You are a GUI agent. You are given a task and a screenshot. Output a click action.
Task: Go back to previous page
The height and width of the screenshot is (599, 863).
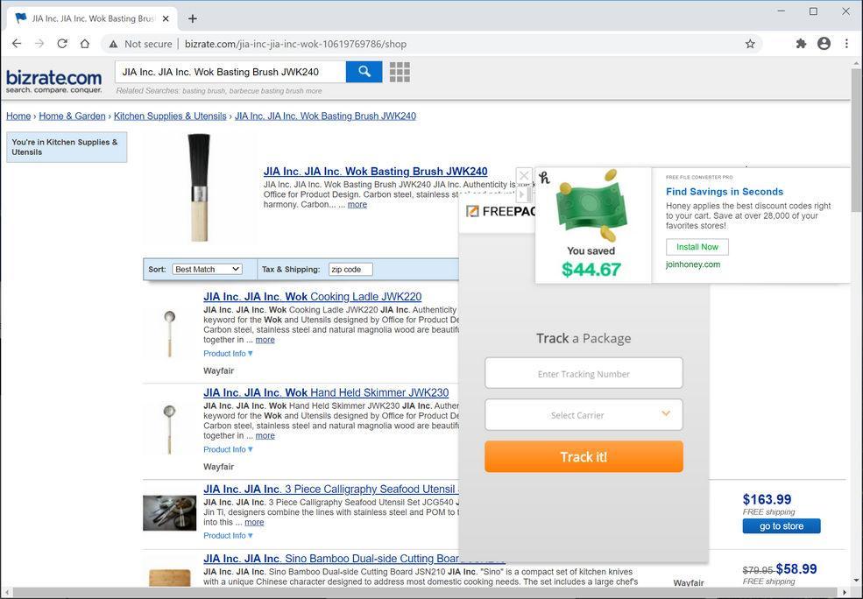(17, 44)
